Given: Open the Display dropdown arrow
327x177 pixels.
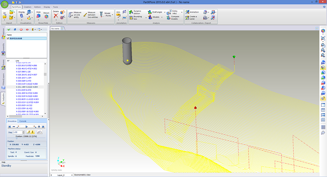Looking at the screenshot, I should (x=22, y=20).
